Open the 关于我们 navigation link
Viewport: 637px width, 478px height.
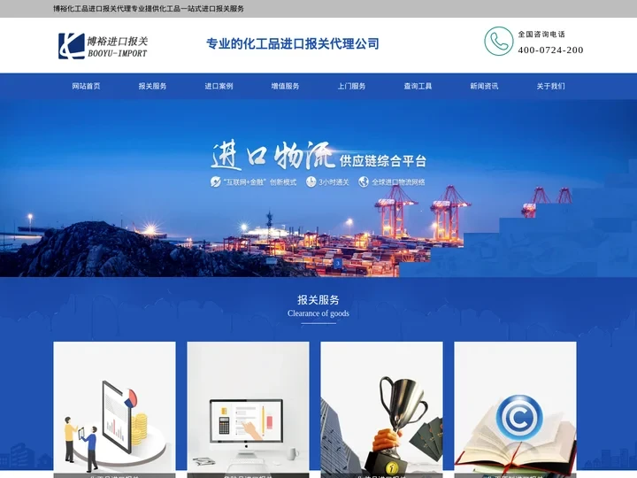pyautogui.click(x=550, y=86)
